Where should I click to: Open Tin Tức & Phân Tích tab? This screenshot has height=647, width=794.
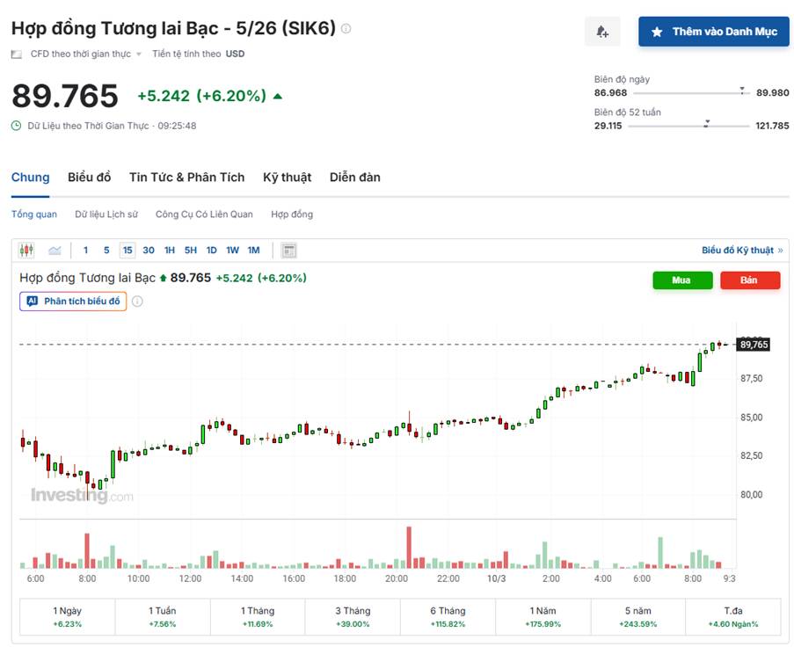187,178
